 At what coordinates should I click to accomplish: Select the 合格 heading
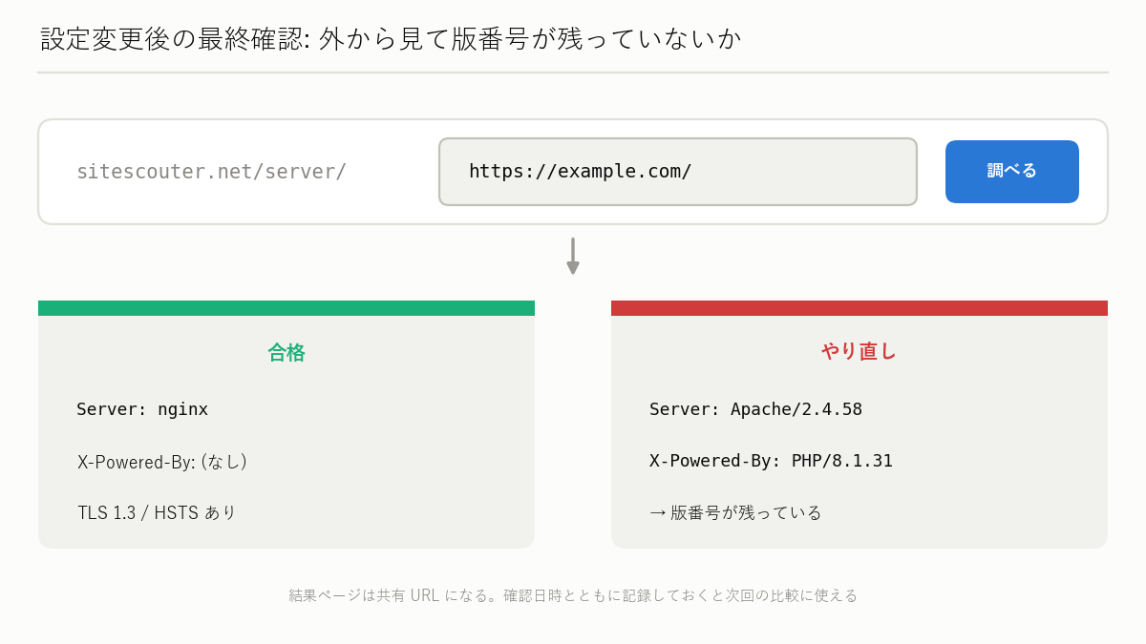click(286, 352)
